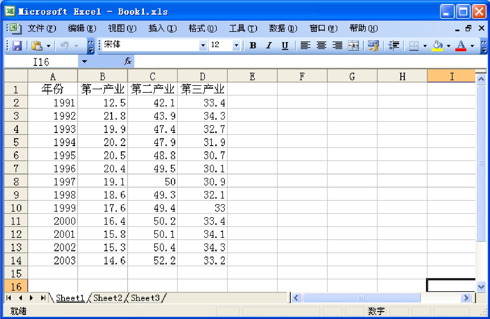Select row 8 header

(x=16, y=181)
